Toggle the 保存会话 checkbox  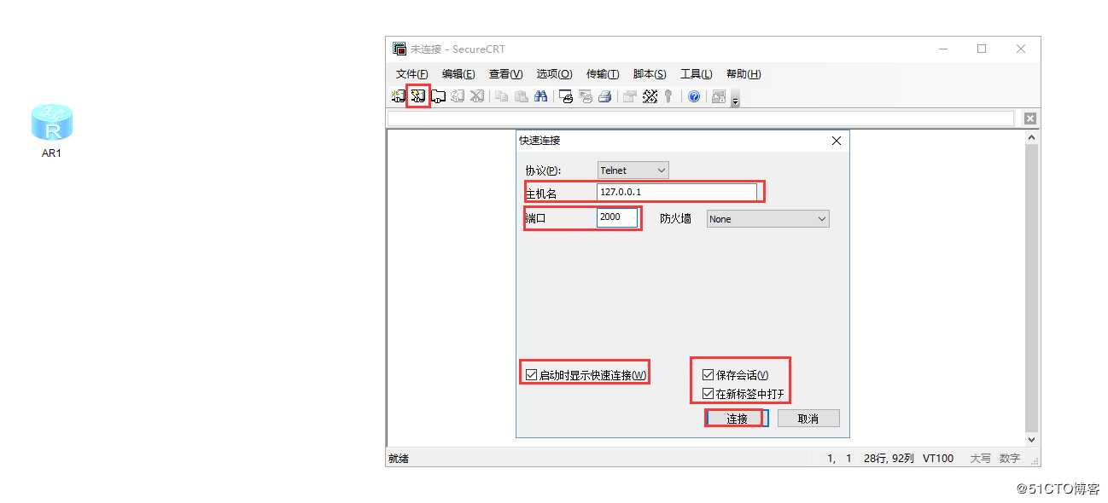click(x=708, y=375)
